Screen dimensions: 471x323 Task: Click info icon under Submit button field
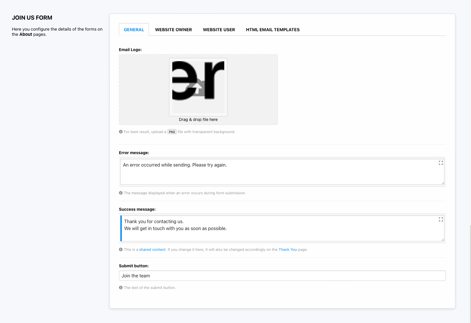click(121, 287)
